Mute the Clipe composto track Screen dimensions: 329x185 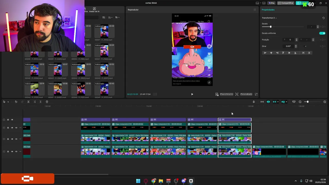coord(16,128)
